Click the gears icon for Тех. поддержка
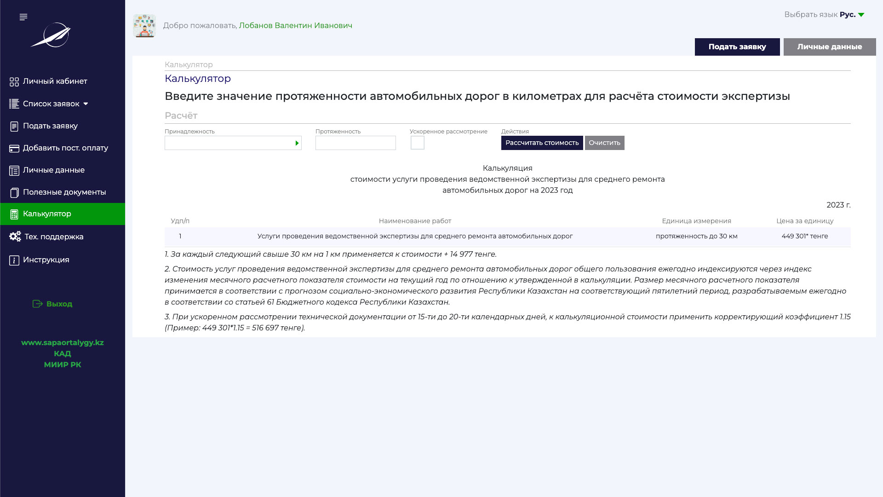Image resolution: width=883 pixels, height=497 pixels. point(15,237)
